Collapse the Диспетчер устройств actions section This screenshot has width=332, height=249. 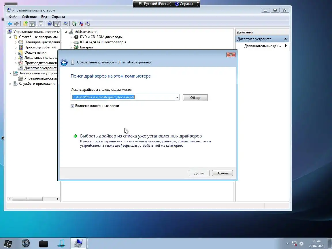click(286, 39)
